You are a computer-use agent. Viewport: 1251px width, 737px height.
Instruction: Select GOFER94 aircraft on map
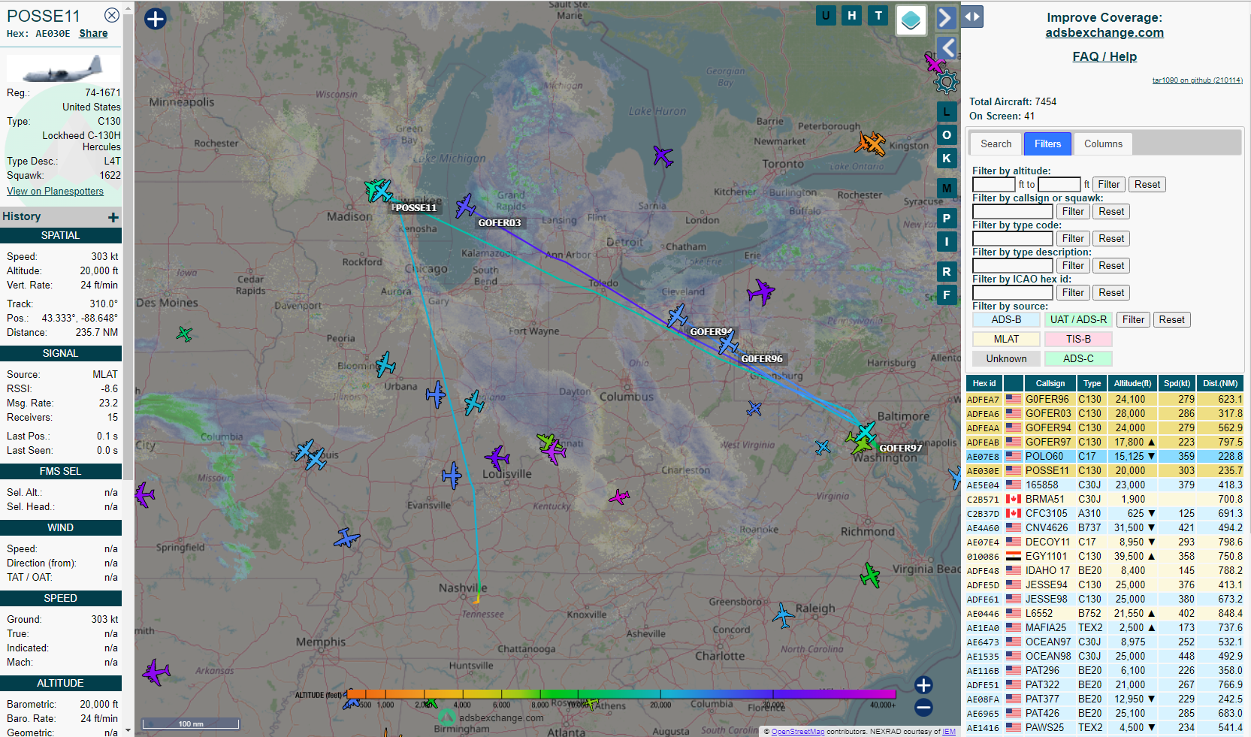point(677,316)
